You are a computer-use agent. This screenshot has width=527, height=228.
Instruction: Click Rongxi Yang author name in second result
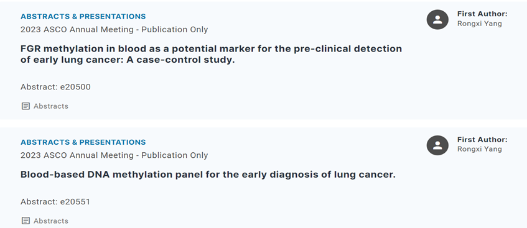point(479,149)
